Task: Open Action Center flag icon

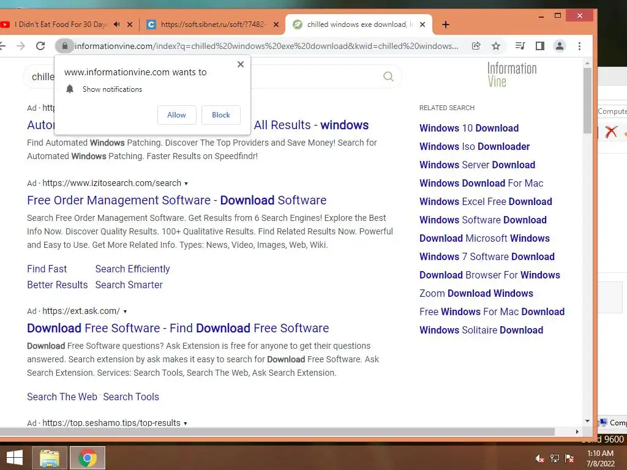Action: pyautogui.click(x=569, y=458)
